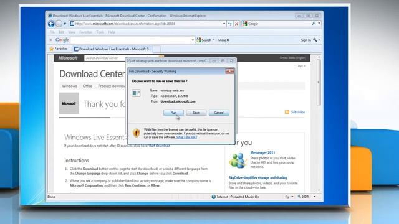Viewport: 399px width, 224px height.
Task: Click the shield warning icon in dialog
Action: coord(137,133)
